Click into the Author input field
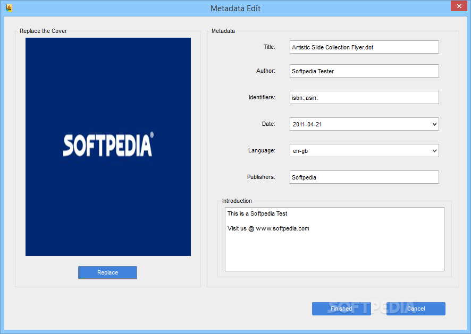 pyautogui.click(x=364, y=71)
